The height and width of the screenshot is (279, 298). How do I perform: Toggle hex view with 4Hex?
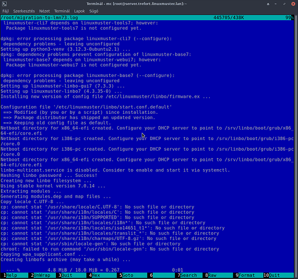pos(103,275)
